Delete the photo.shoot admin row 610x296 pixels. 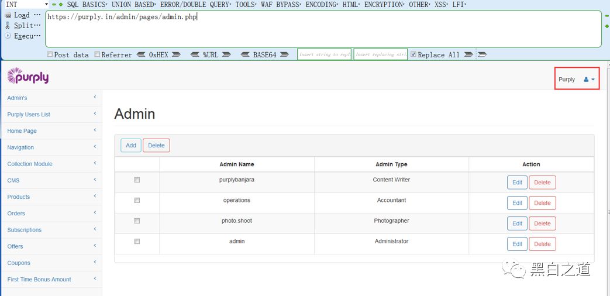click(542, 223)
